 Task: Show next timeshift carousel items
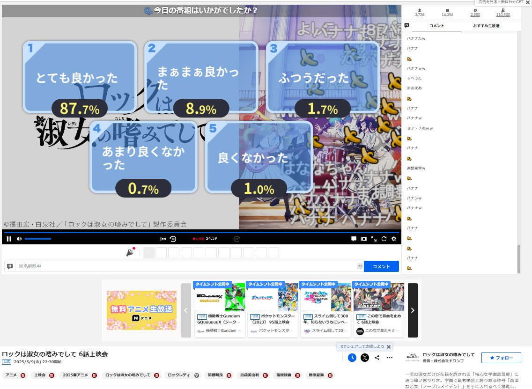coord(413,310)
